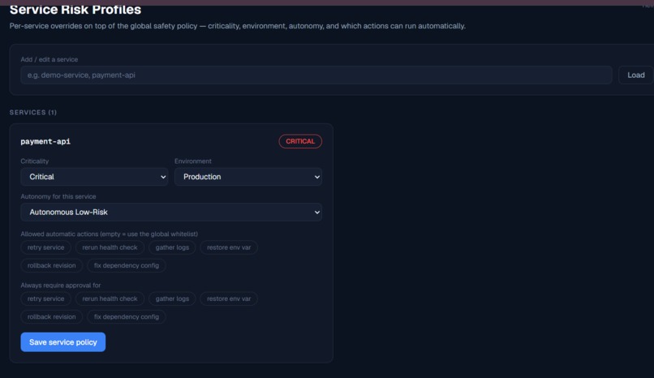Open the Criticality dropdown
654x378 pixels.
pyautogui.click(x=94, y=177)
